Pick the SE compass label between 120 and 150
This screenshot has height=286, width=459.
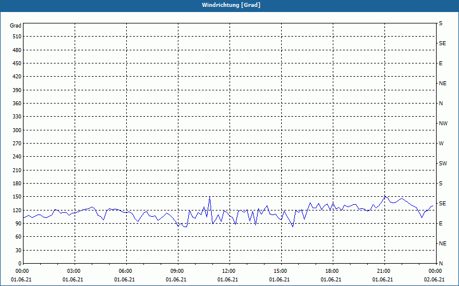point(442,204)
